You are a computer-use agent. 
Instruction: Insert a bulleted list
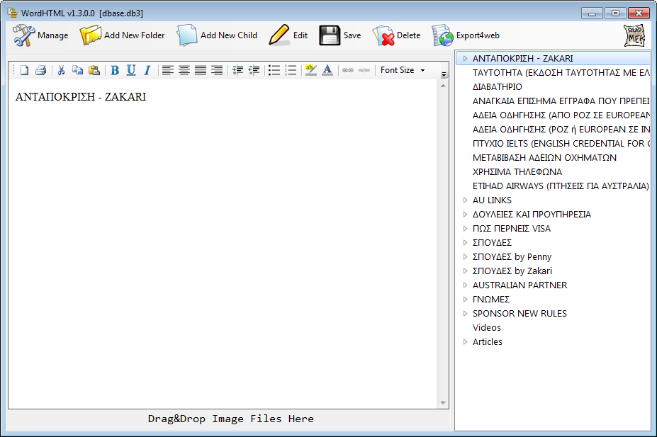click(274, 70)
